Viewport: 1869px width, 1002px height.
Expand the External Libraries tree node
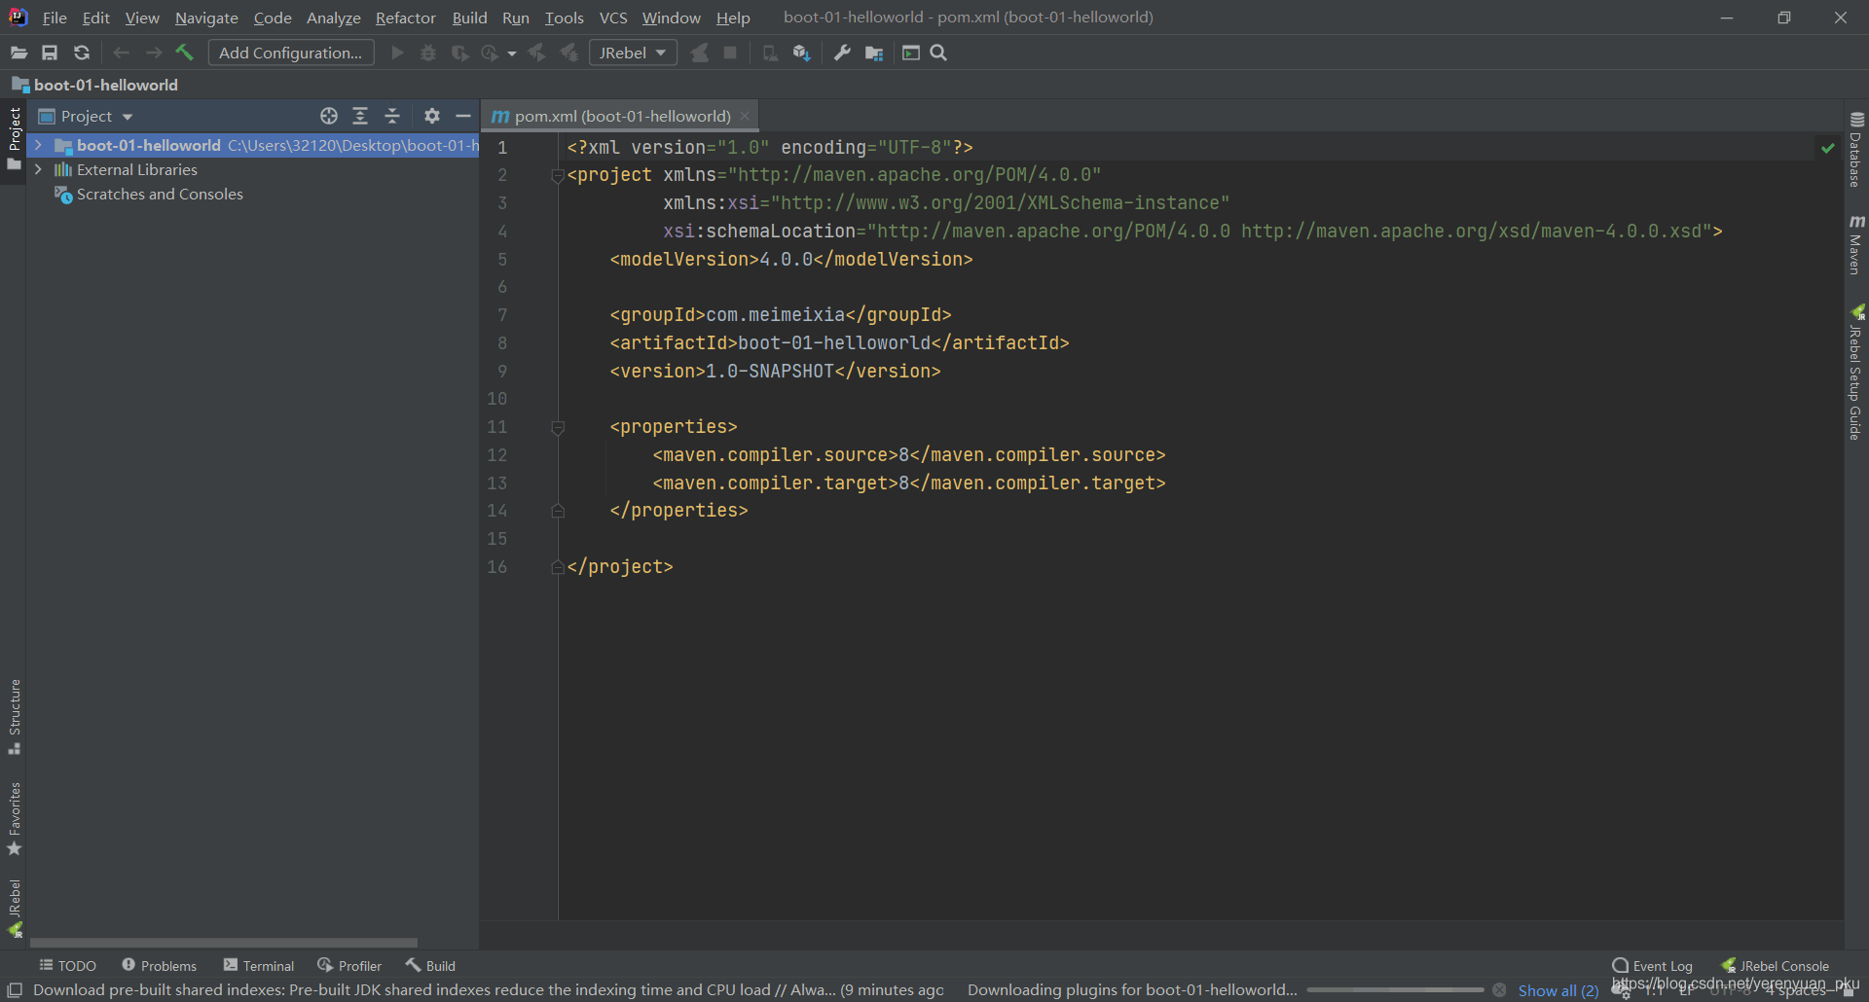pyautogui.click(x=38, y=169)
